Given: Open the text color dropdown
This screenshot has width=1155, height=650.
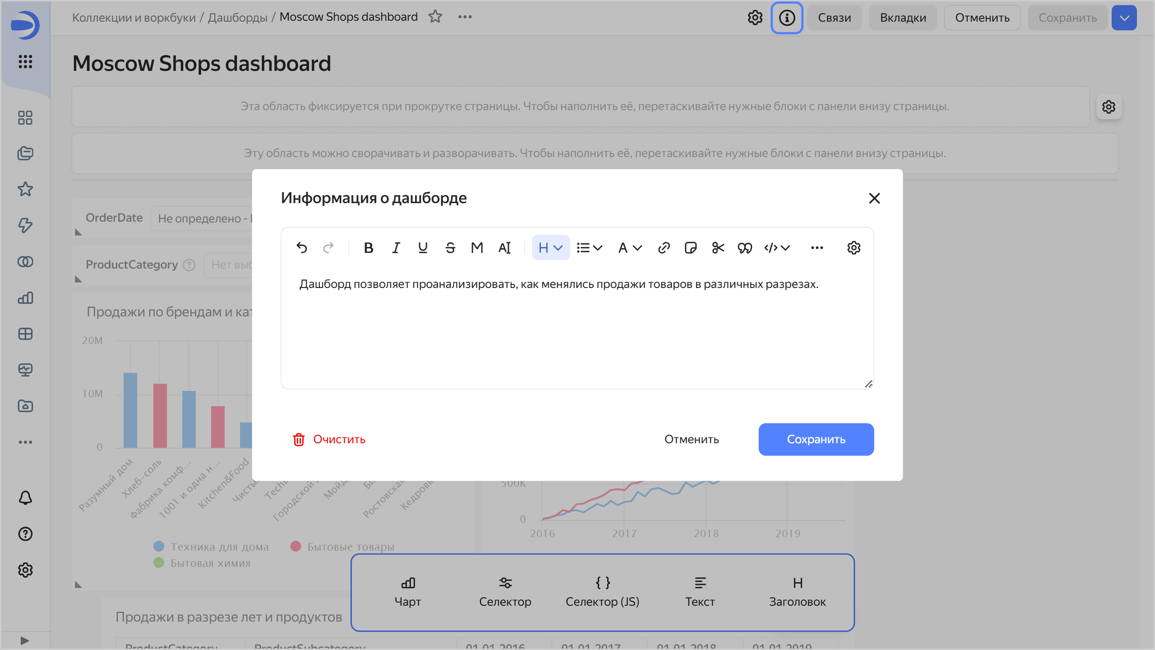Looking at the screenshot, I should click(x=630, y=248).
